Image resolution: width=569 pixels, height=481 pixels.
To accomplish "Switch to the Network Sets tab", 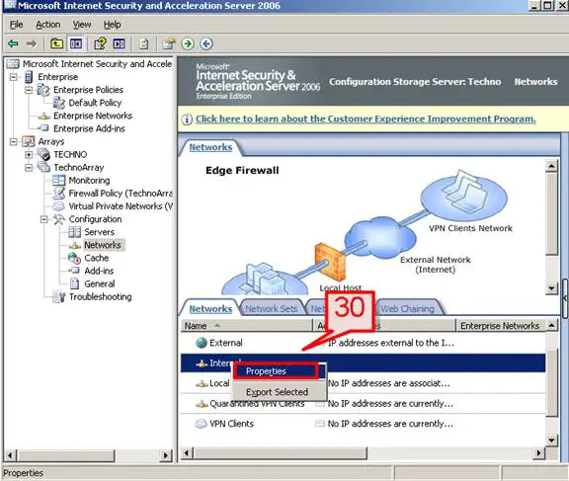I will [x=272, y=309].
